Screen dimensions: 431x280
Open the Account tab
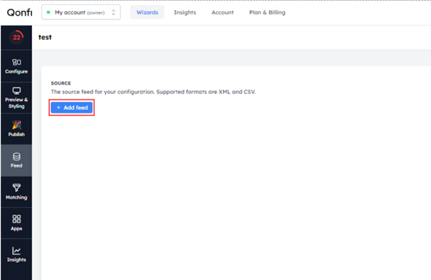tap(223, 12)
